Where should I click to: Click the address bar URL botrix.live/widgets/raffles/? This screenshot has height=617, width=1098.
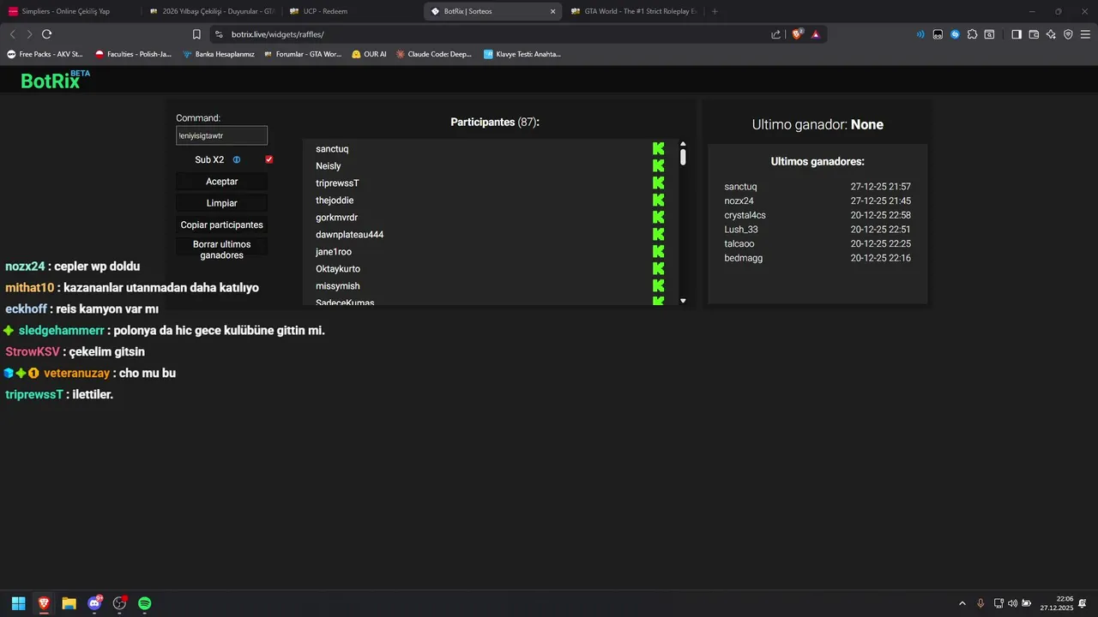coord(277,34)
